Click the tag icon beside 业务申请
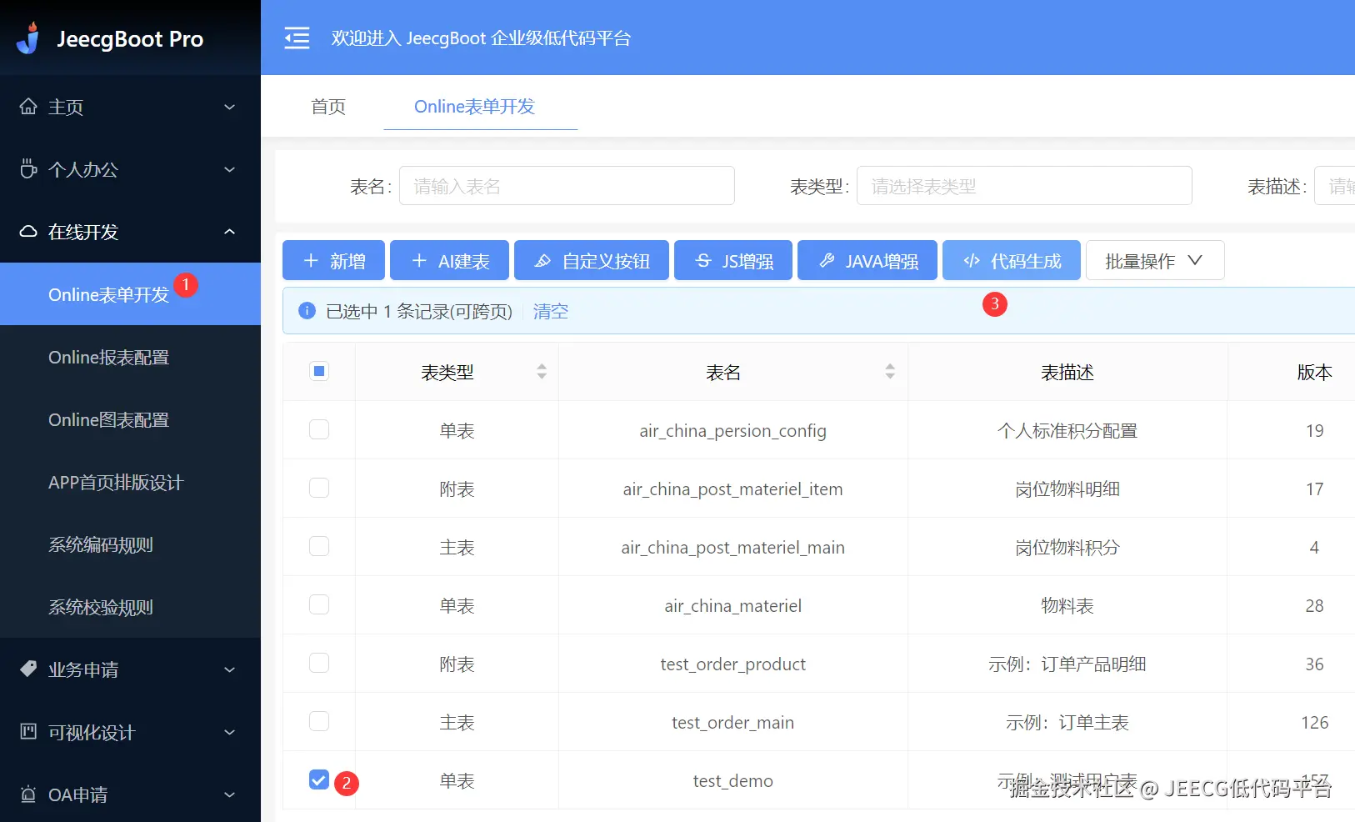Image resolution: width=1355 pixels, height=822 pixels. pyautogui.click(x=28, y=669)
